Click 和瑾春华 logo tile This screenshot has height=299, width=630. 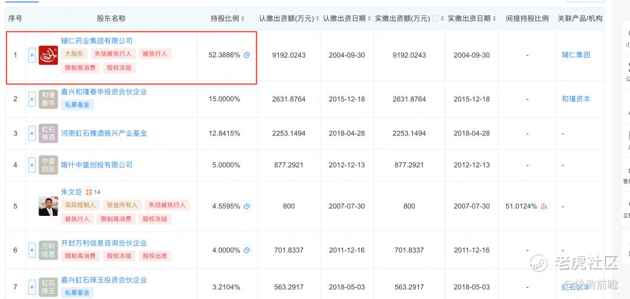pos(48,99)
